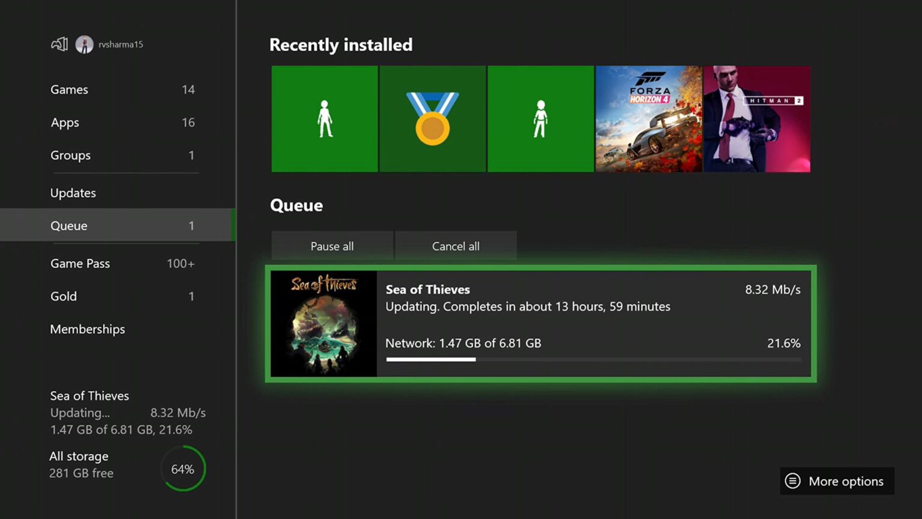Click the rvsharma15 gamertag text

point(121,44)
